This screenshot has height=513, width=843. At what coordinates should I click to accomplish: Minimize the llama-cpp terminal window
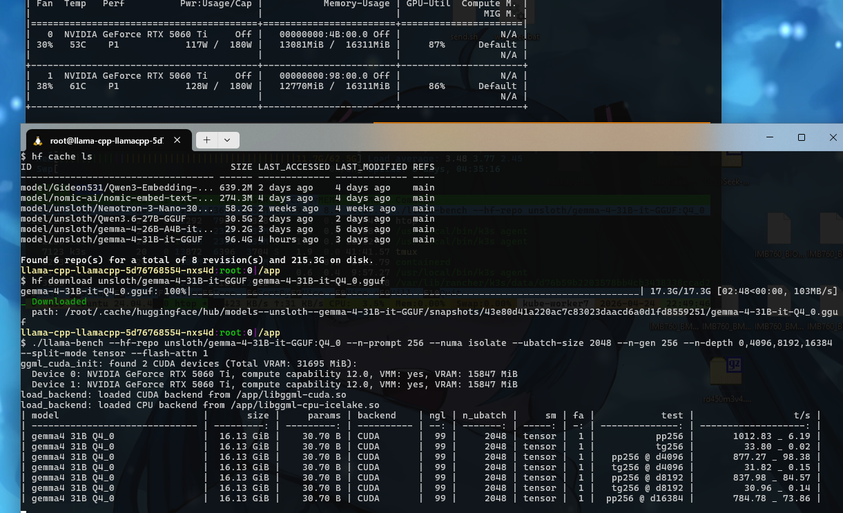pyautogui.click(x=771, y=137)
